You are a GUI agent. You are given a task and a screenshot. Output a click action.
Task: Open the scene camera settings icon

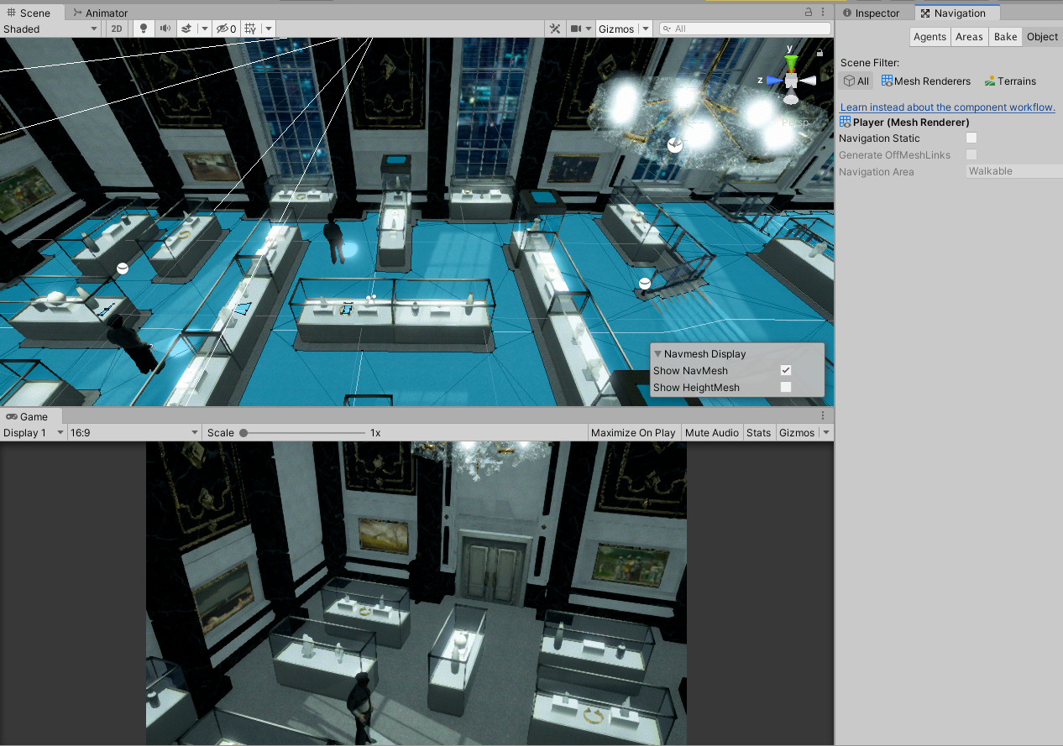[576, 29]
